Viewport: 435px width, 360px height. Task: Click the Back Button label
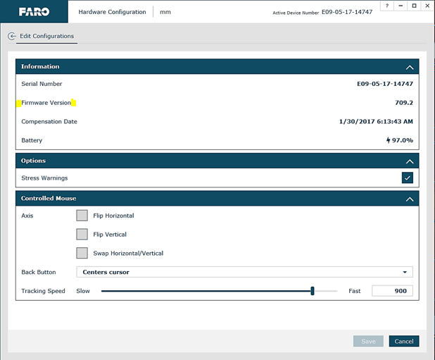(x=39, y=272)
